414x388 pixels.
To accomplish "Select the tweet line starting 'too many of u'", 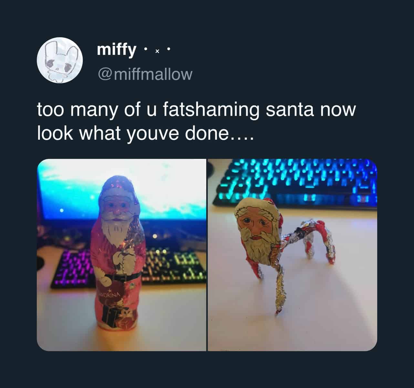I will (x=196, y=111).
